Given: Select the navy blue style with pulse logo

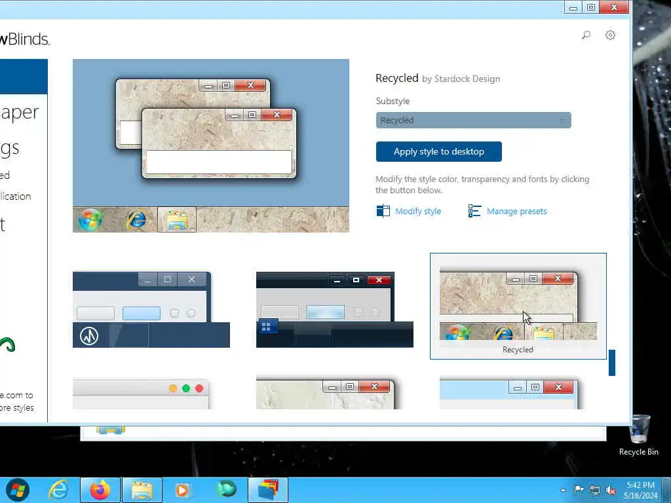Looking at the screenshot, I should [151, 309].
